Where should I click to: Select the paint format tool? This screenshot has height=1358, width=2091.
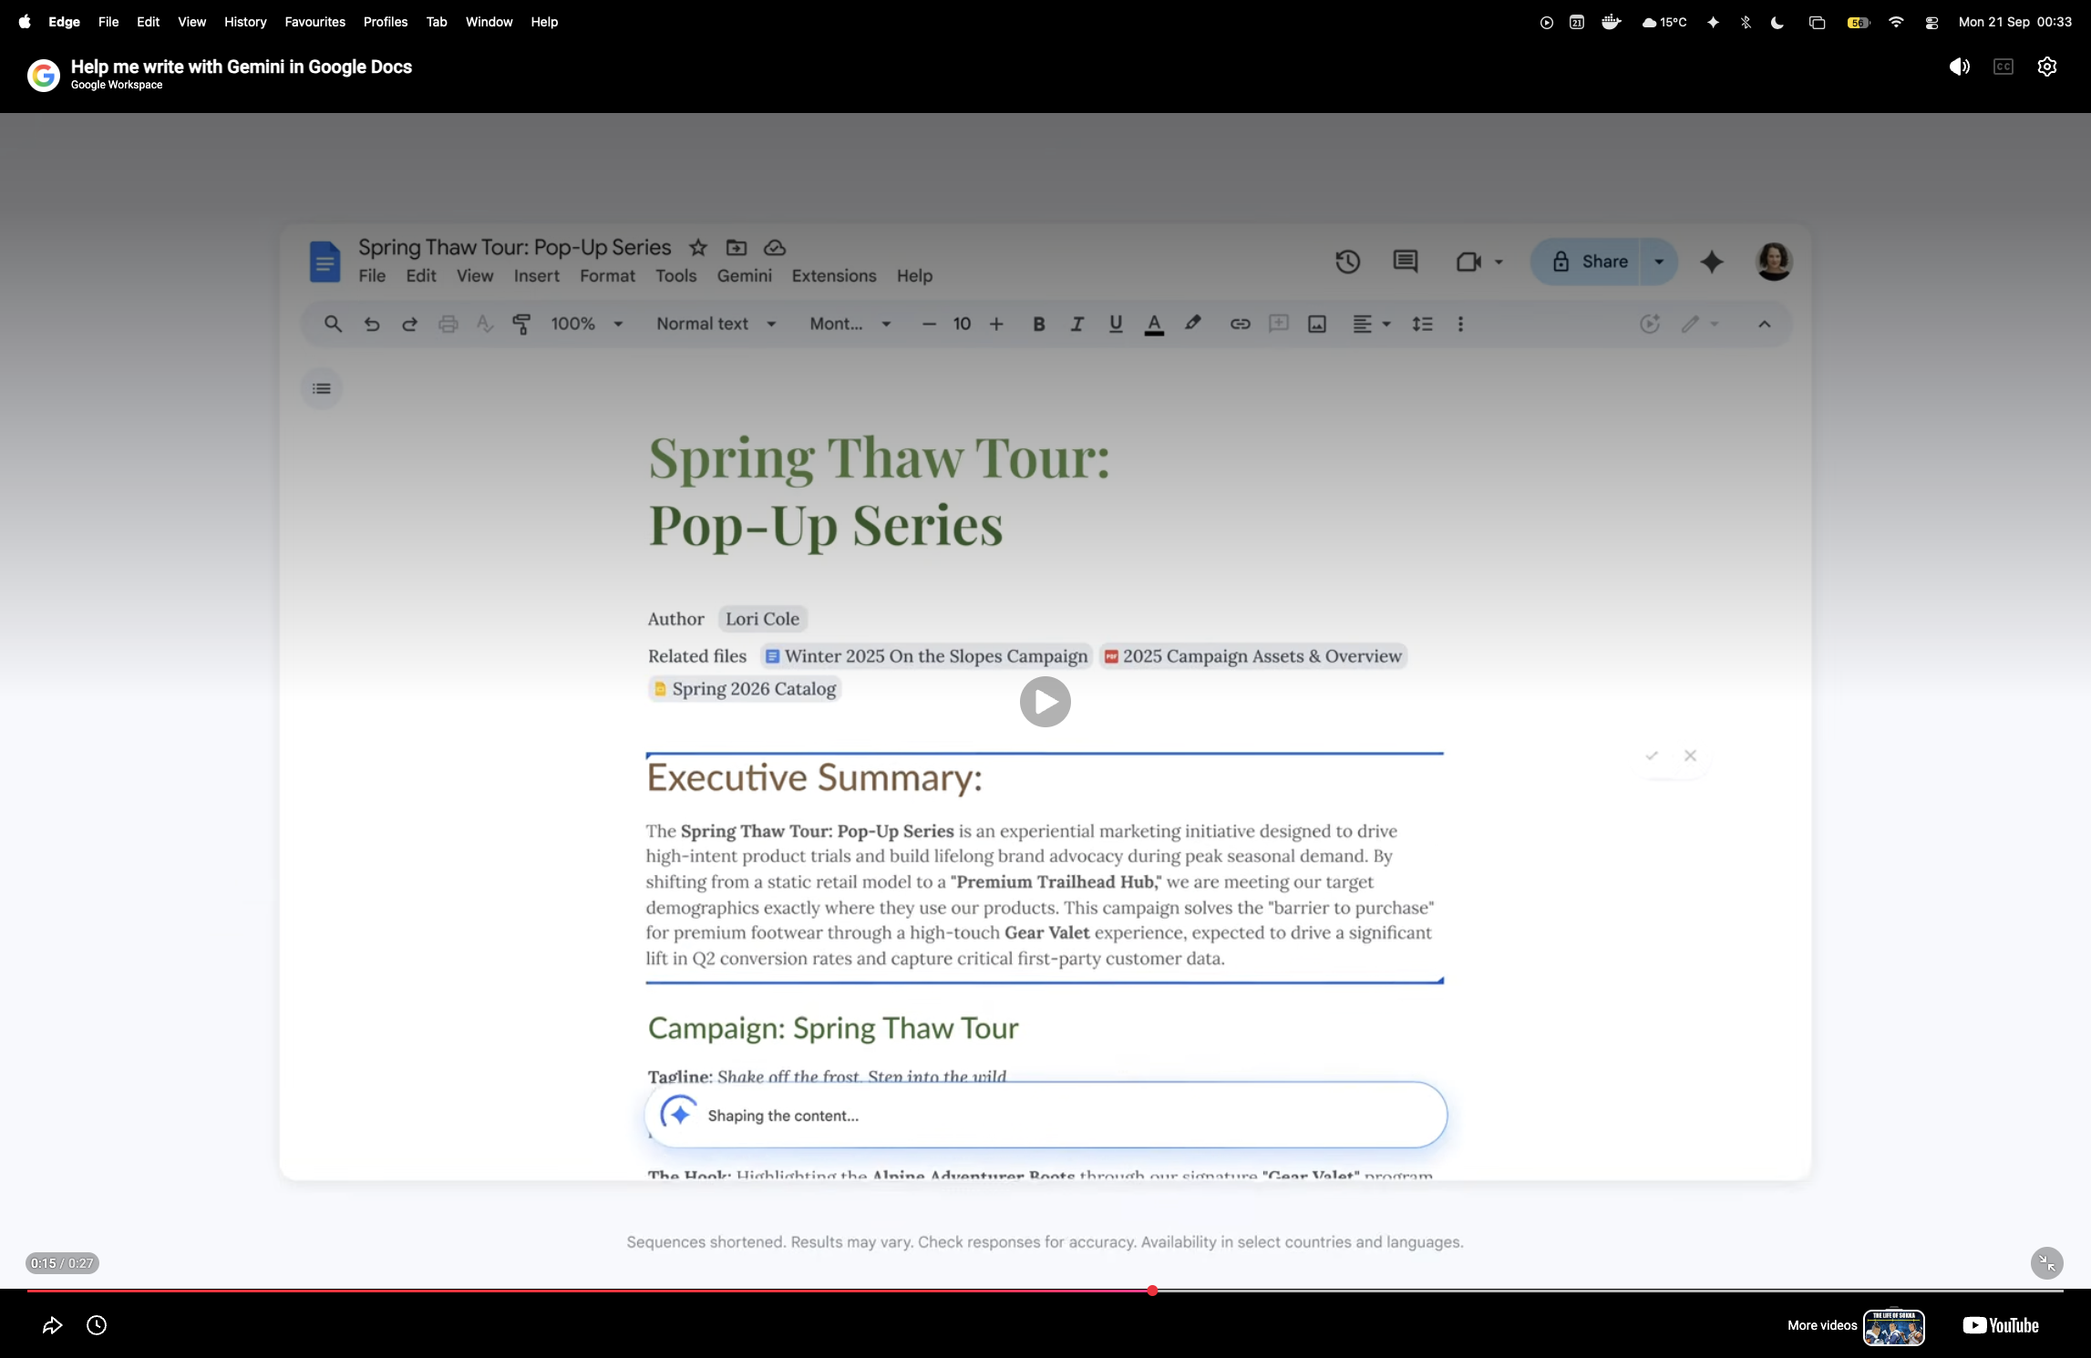click(521, 324)
